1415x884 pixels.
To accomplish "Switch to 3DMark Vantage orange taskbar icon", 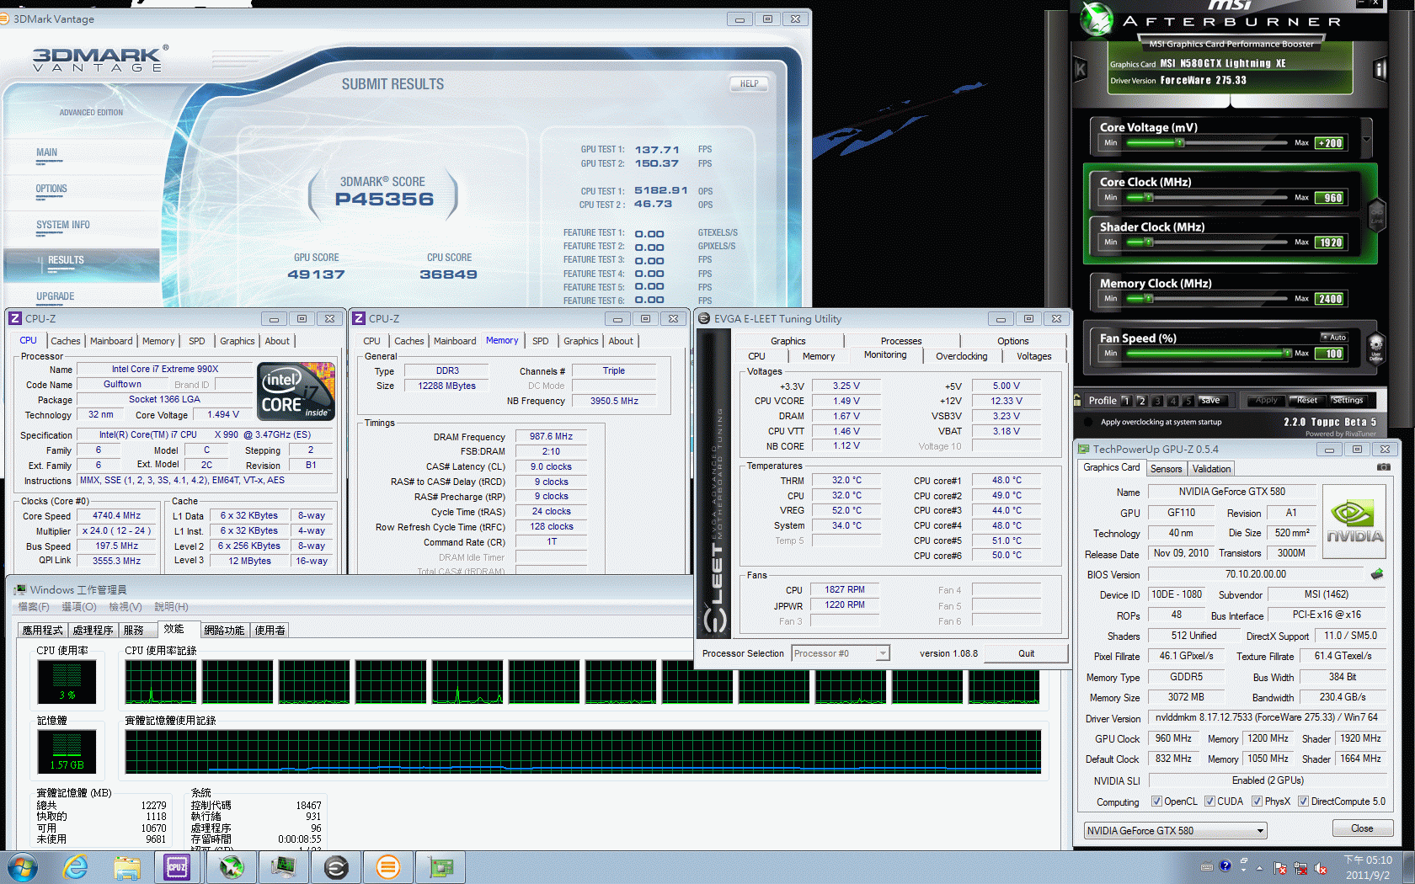I will (x=388, y=867).
